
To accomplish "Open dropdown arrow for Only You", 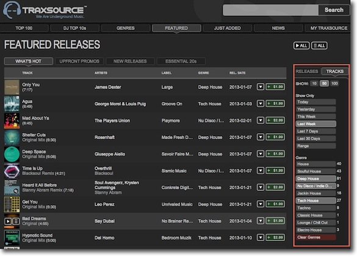I will 261,87.
